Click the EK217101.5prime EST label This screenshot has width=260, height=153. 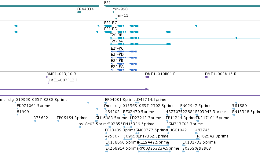(212, 118)
